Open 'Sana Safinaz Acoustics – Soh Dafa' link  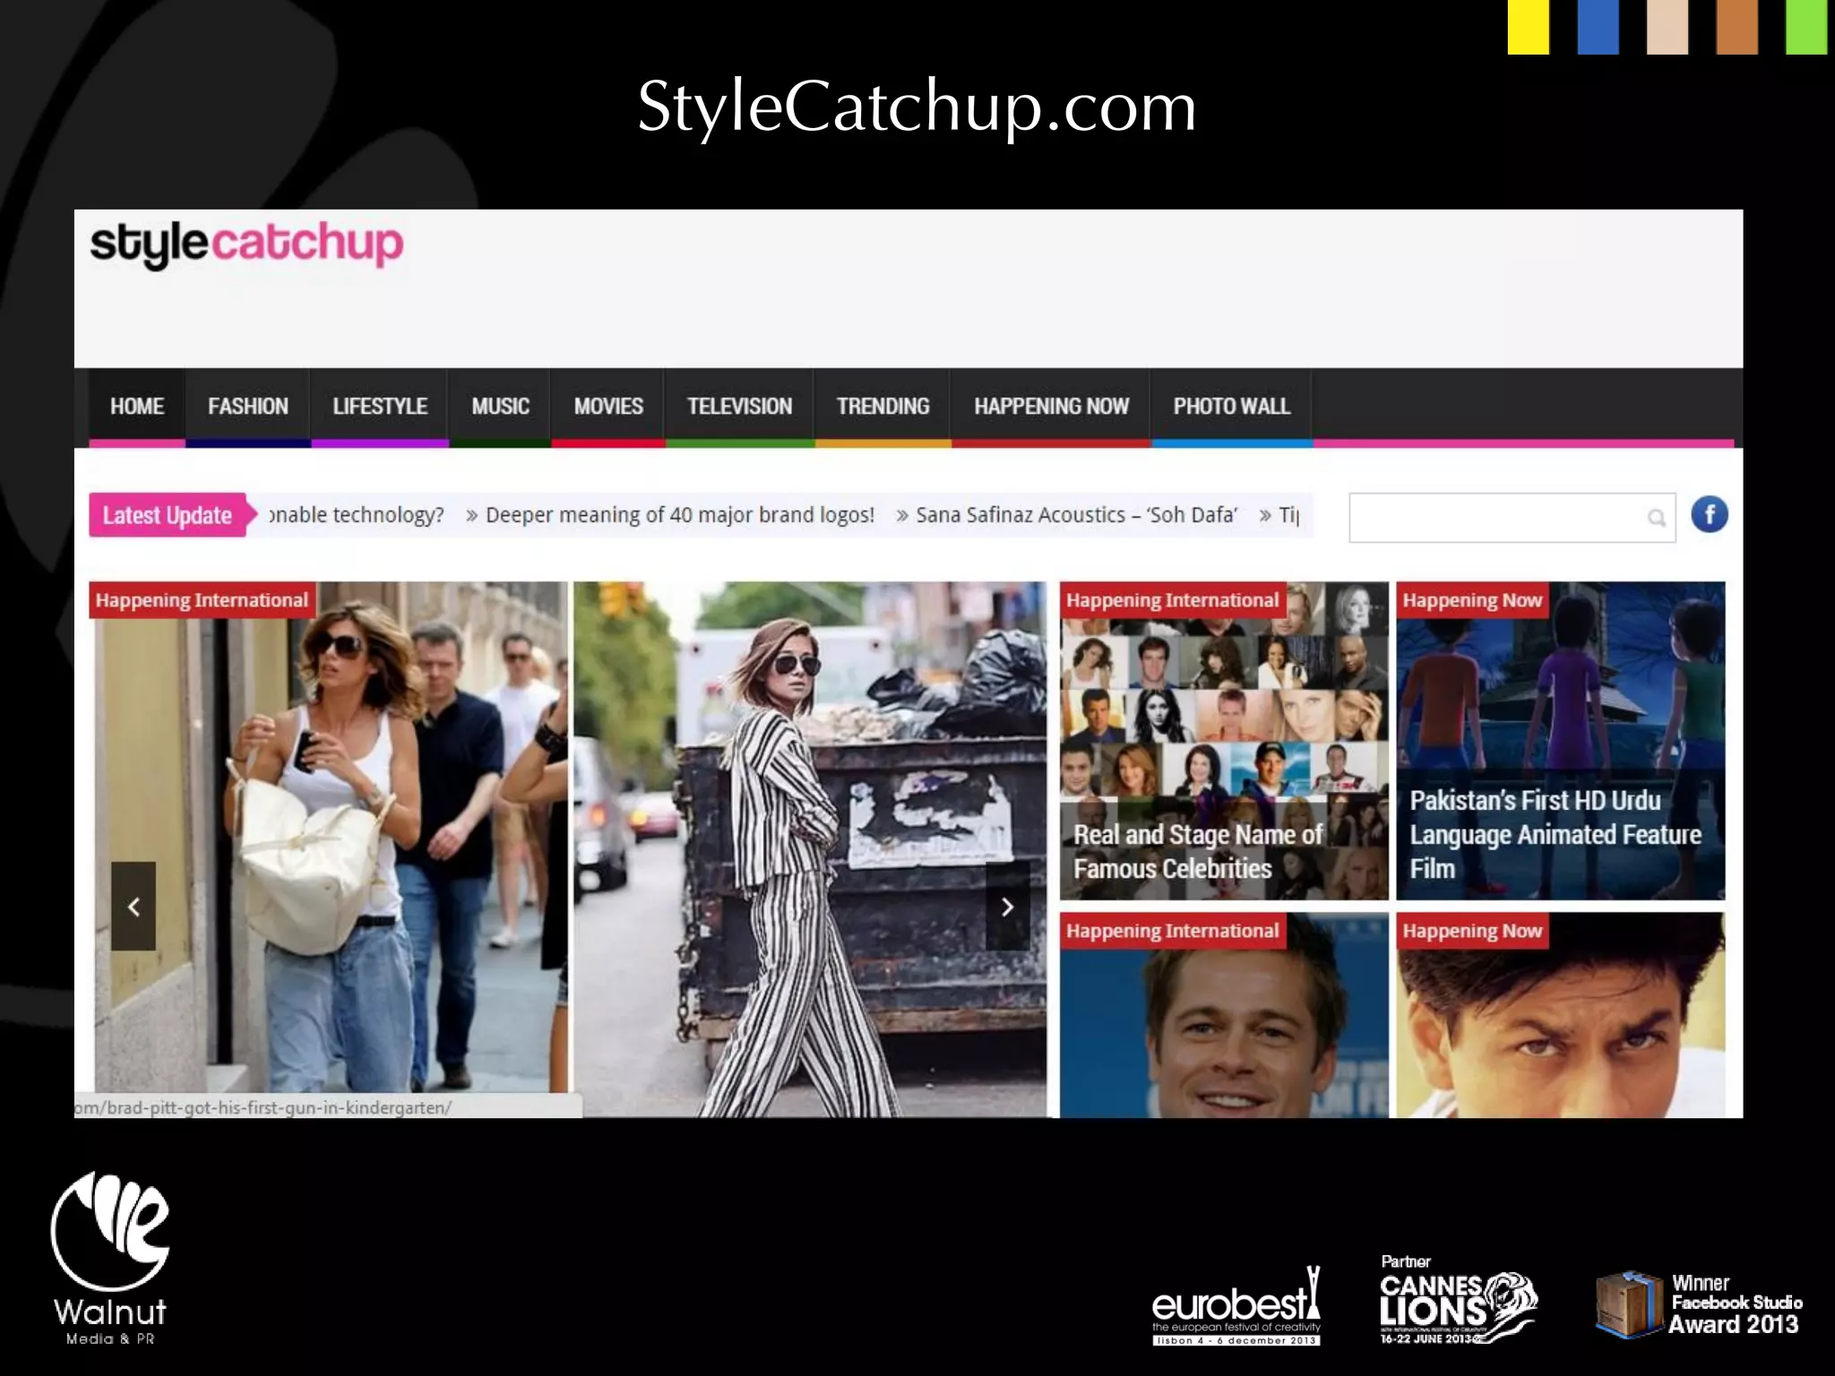click(1076, 515)
